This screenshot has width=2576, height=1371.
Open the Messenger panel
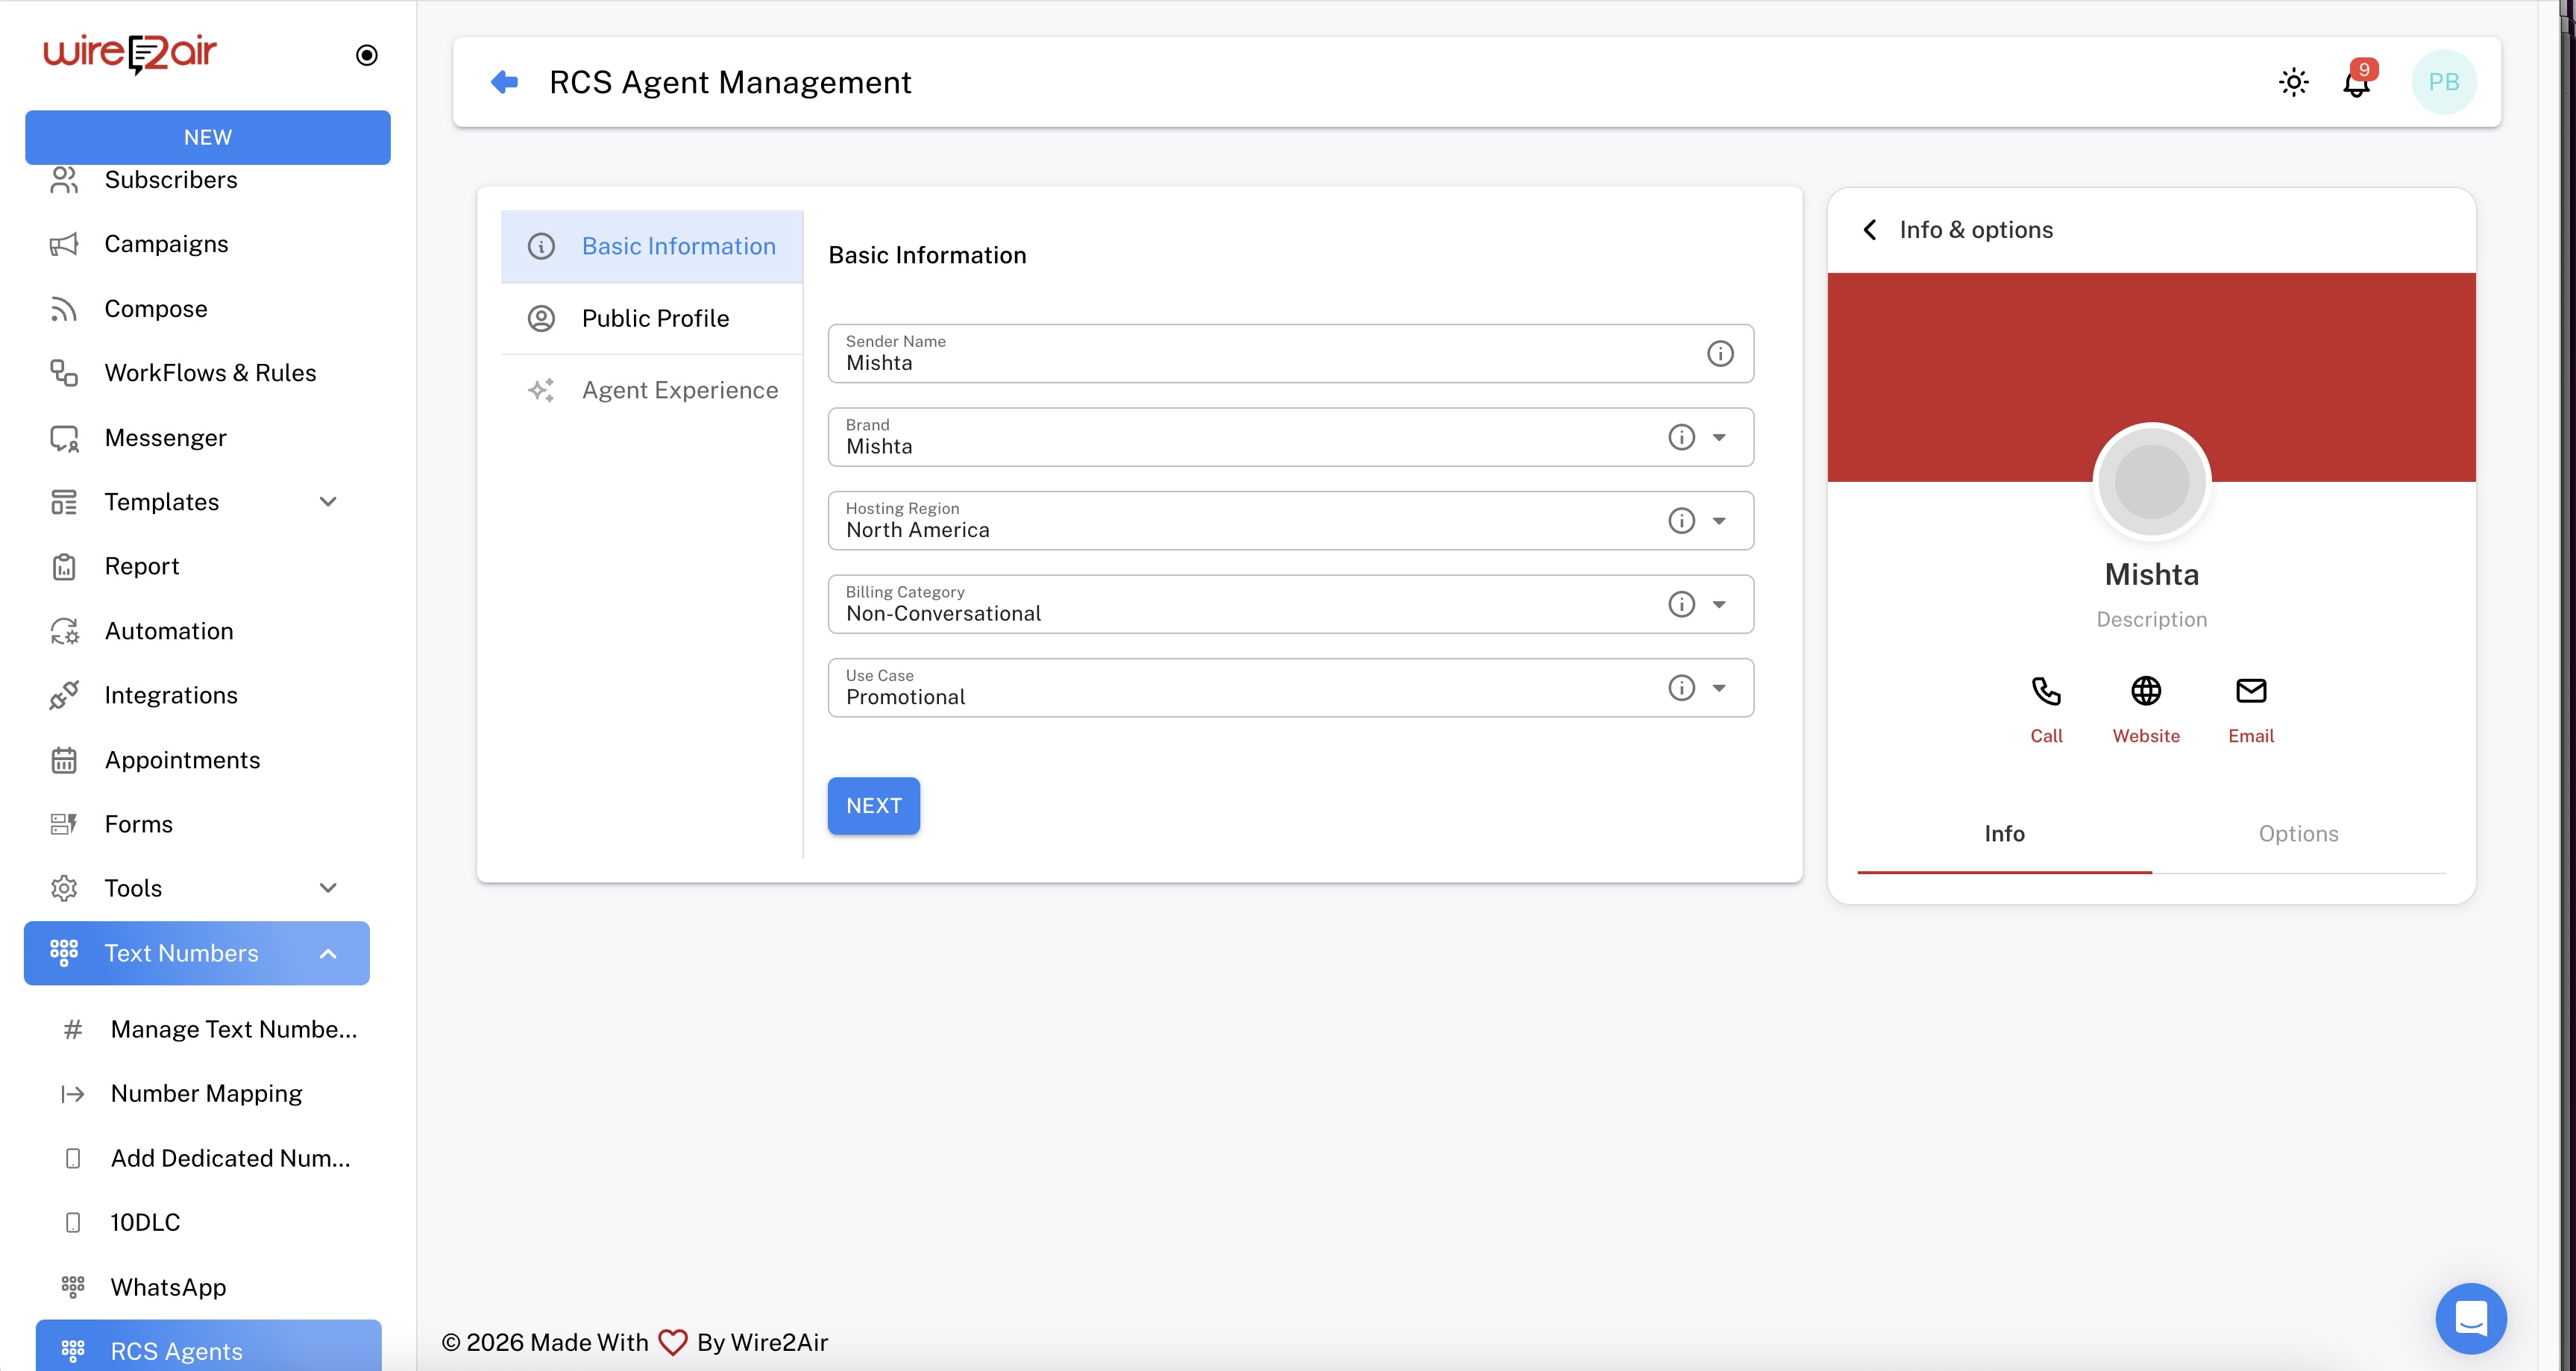click(x=165, y=437)
